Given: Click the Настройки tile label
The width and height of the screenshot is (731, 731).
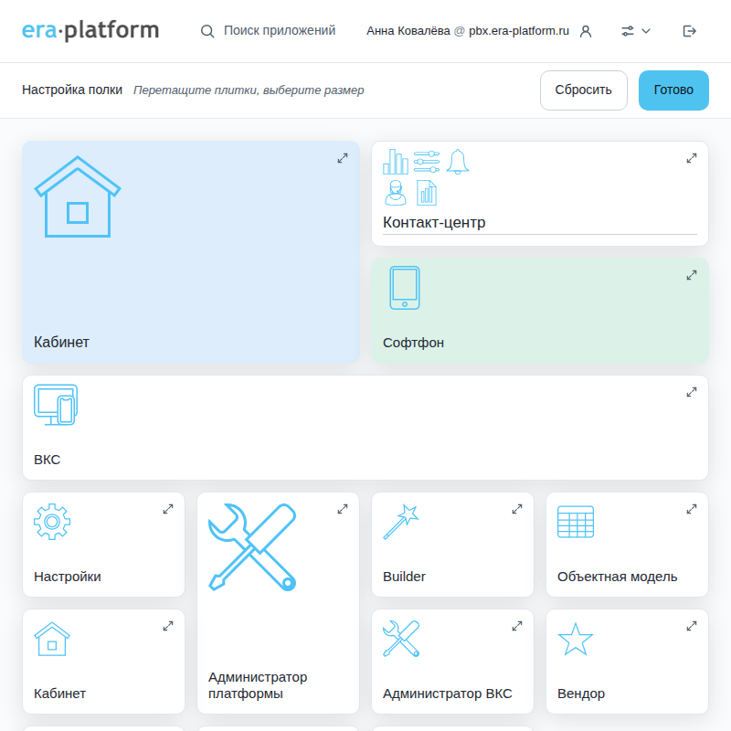Looking at the screenshot, I should tap(67, 577).
